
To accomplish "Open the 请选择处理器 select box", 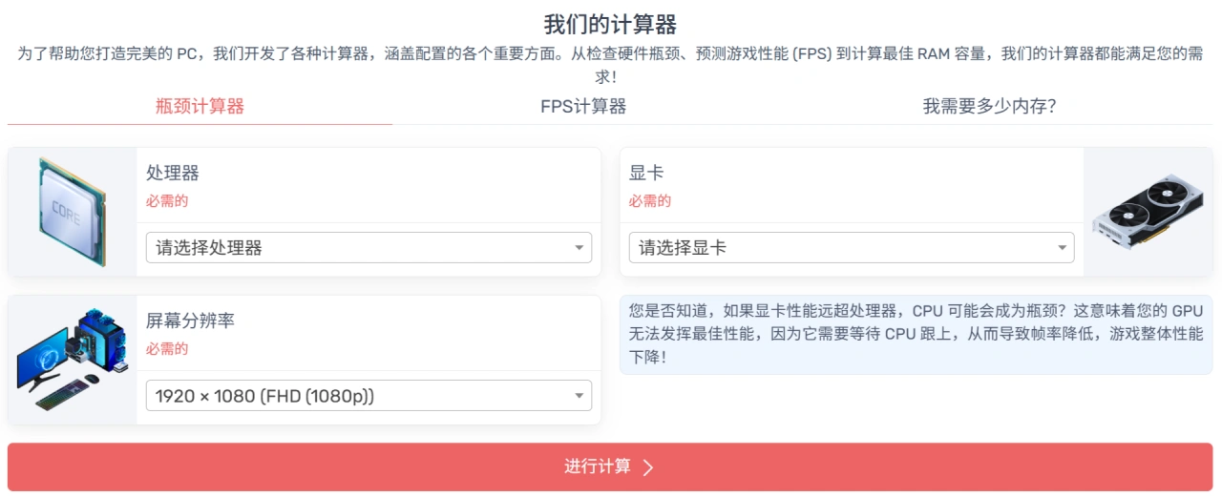I will click(x=368, y=248).
